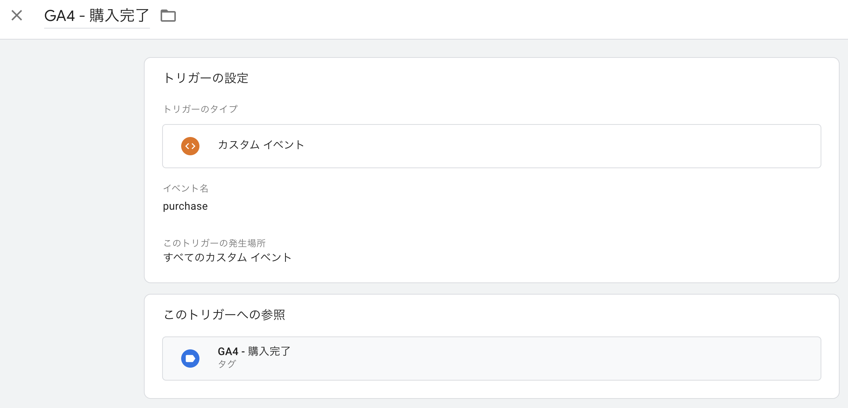848x408 pixels.
Task: Select the すべてのカスタム イベント firing option
Action: tap(227, 258)
